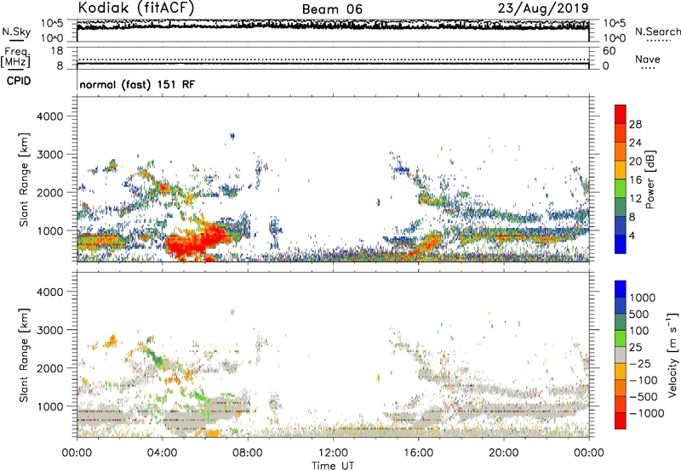Click the 'N.Sky' legend label
The width and height of the screenshot is (681, 471).
pos(16,31)
